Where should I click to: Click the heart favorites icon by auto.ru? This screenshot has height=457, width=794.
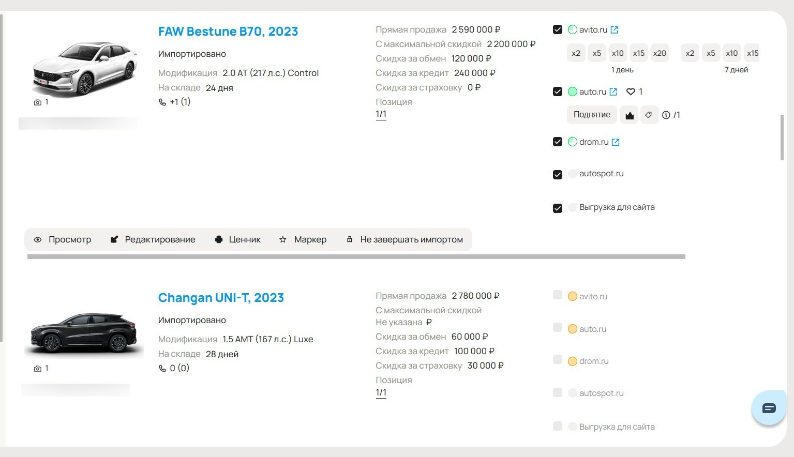pyautogui.click(x=630, y=92)
